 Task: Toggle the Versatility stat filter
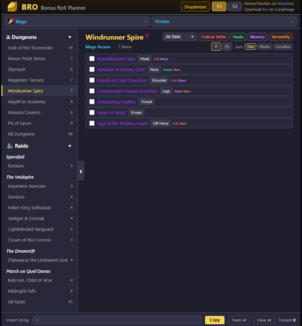tap(280, 37)
